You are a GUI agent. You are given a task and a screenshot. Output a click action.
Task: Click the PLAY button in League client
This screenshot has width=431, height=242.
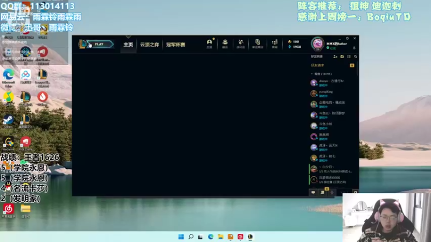pyautogui.click(x=100, y=44)
